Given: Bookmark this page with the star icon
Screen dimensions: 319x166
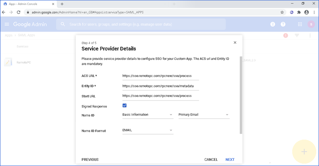Looking at the screenshot, I should [x=282, y=12].
